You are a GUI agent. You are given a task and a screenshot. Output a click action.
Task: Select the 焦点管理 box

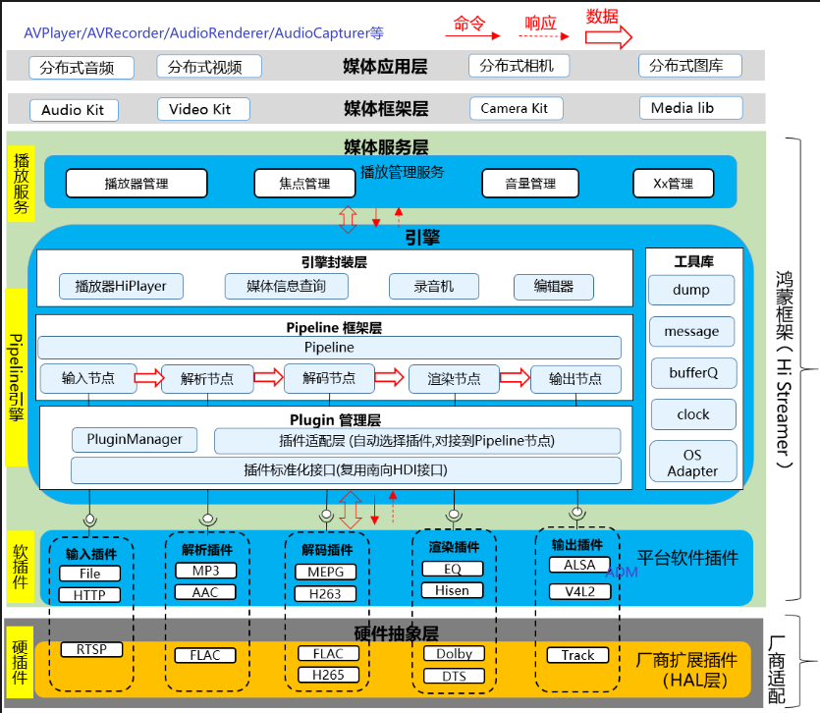coord(304,183)
